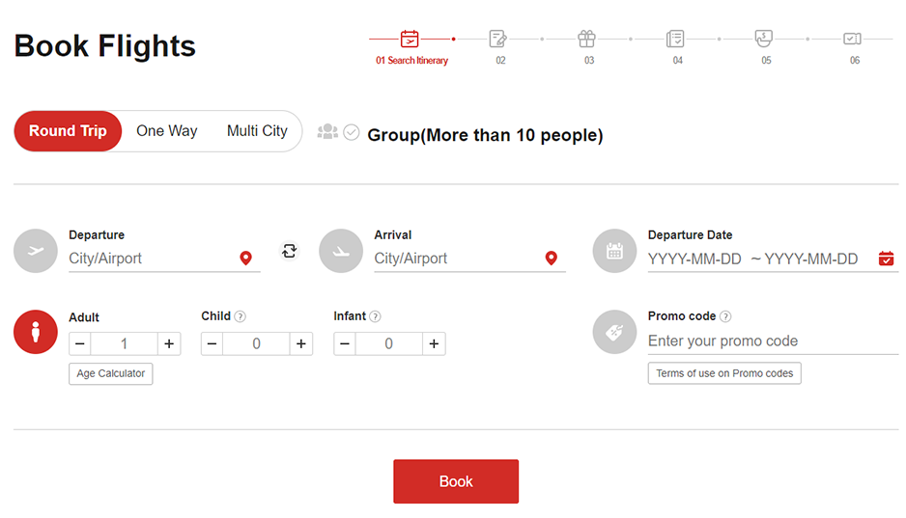Enable the Group (More than 10 people) checkbox
The width and height of the screenshot is (906, 518).
click(352, 133)
